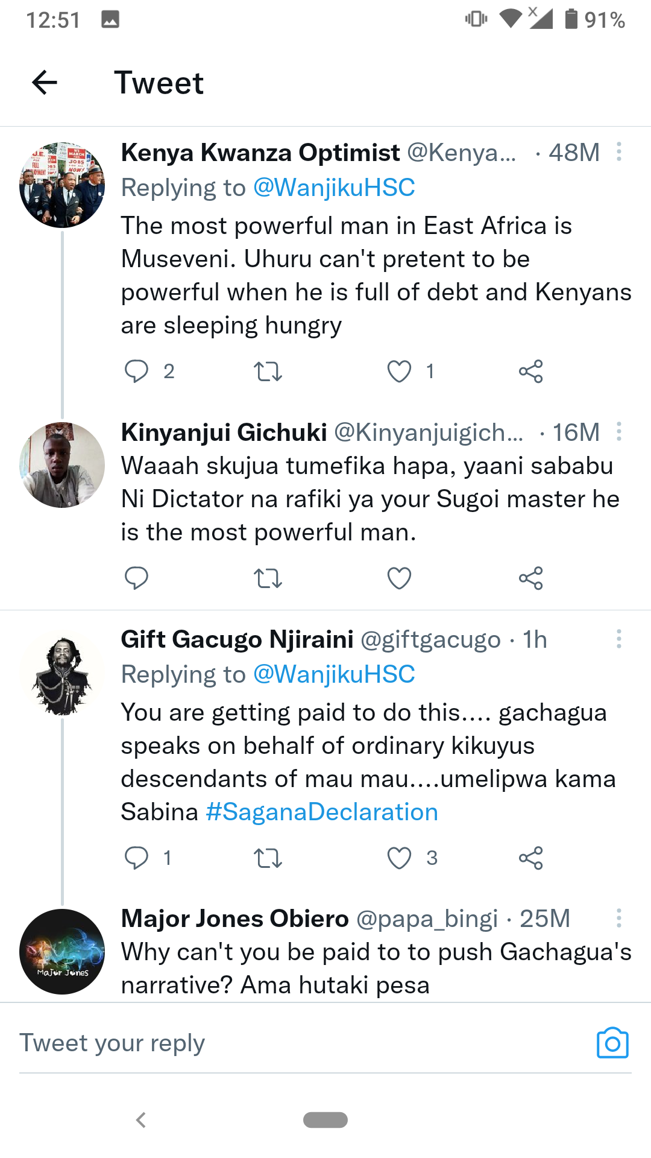
Task: Share Kinyanjui Gichuki's tweet
Action: pyautogui.click(x=530, y=578)
